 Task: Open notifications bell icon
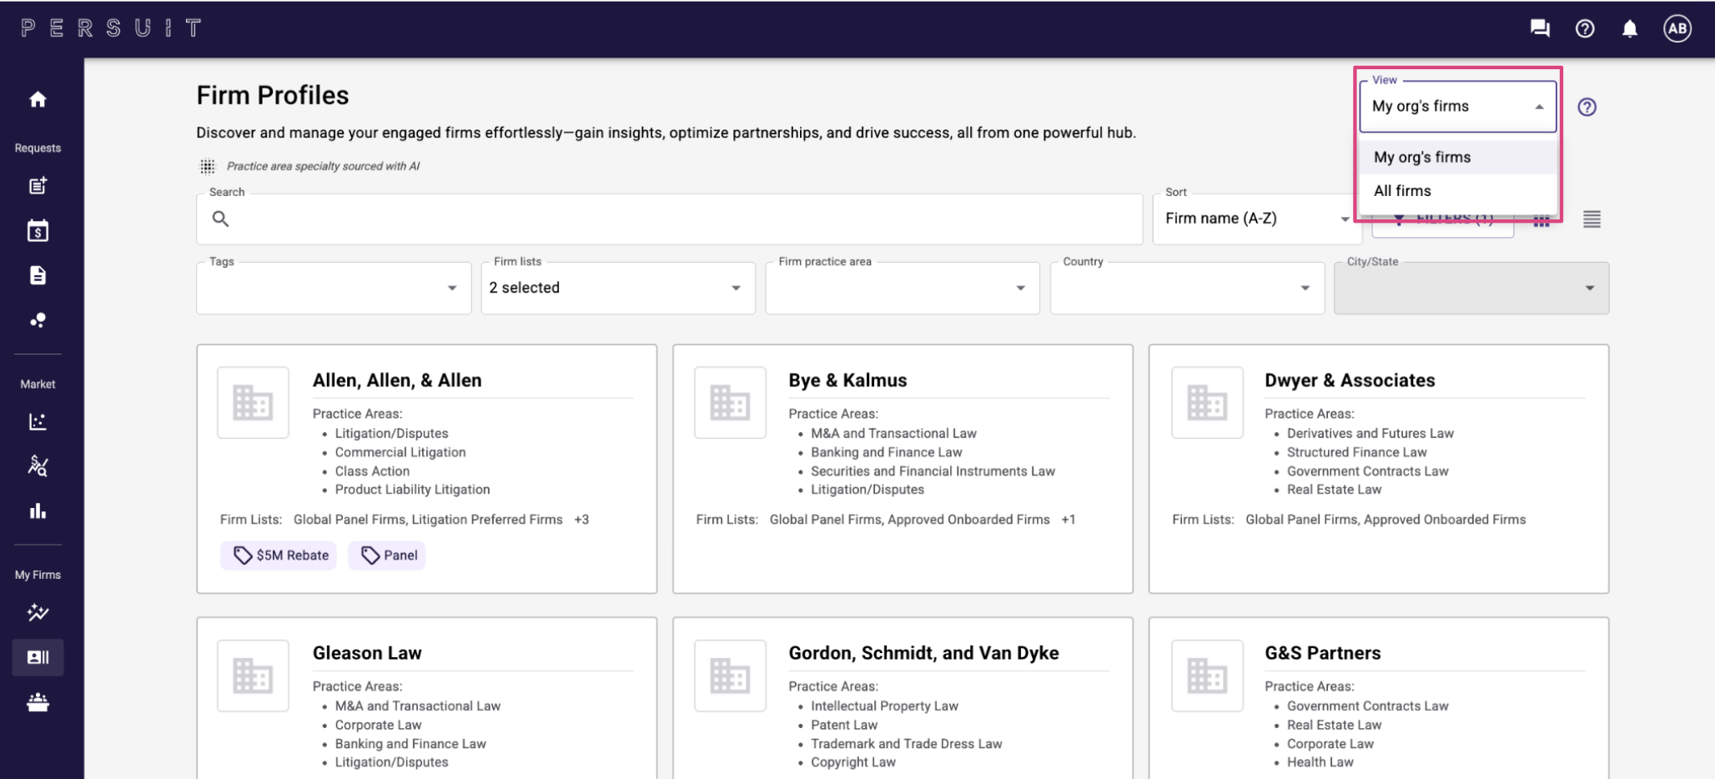click(x=1629, y=28)
